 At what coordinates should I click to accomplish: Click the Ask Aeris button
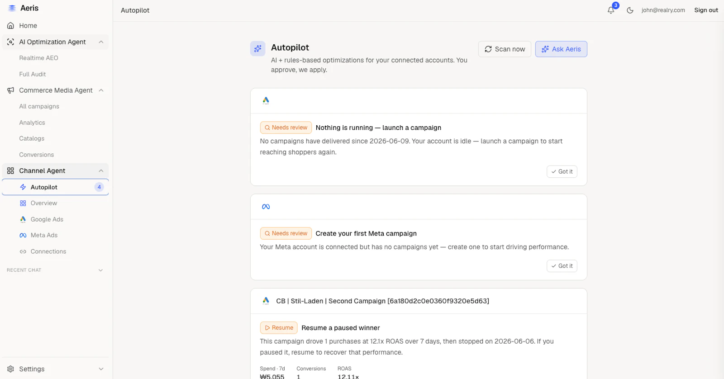[561, 49]
